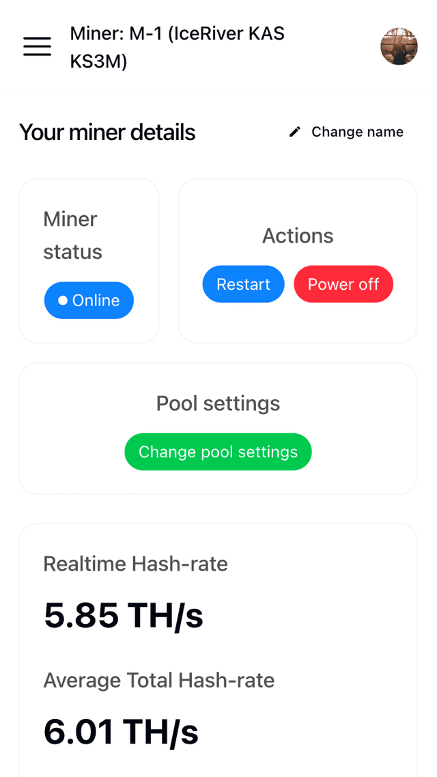Click the profile avatar picture
Image resolution: width=437 pixels, height=777 pixels.
(x=399, y=46)
